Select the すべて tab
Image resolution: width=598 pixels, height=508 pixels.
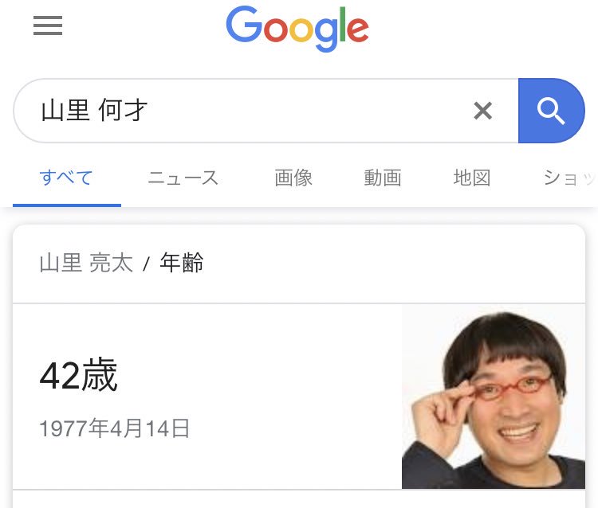(66, 178)
